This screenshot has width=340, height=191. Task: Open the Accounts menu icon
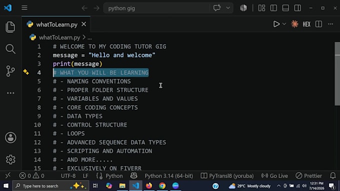[x=10, y=138]
